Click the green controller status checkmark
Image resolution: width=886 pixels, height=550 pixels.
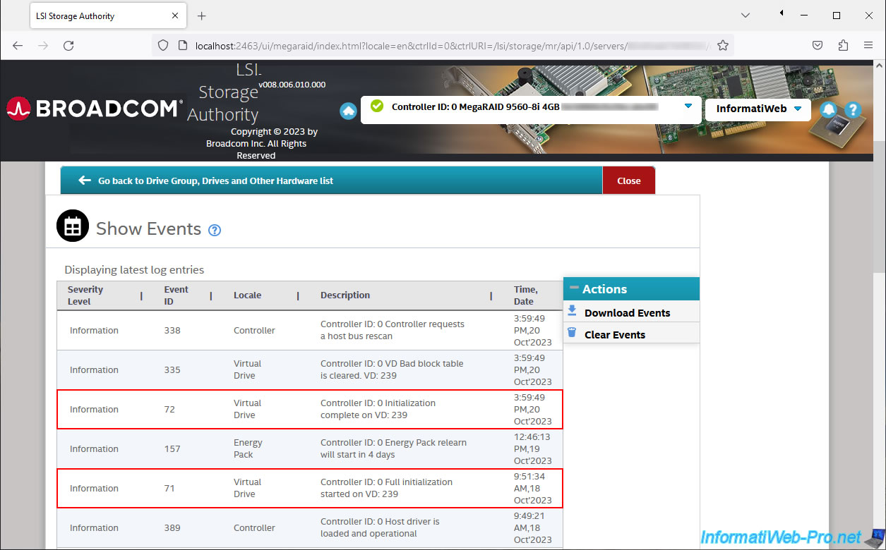coord(377,106)
